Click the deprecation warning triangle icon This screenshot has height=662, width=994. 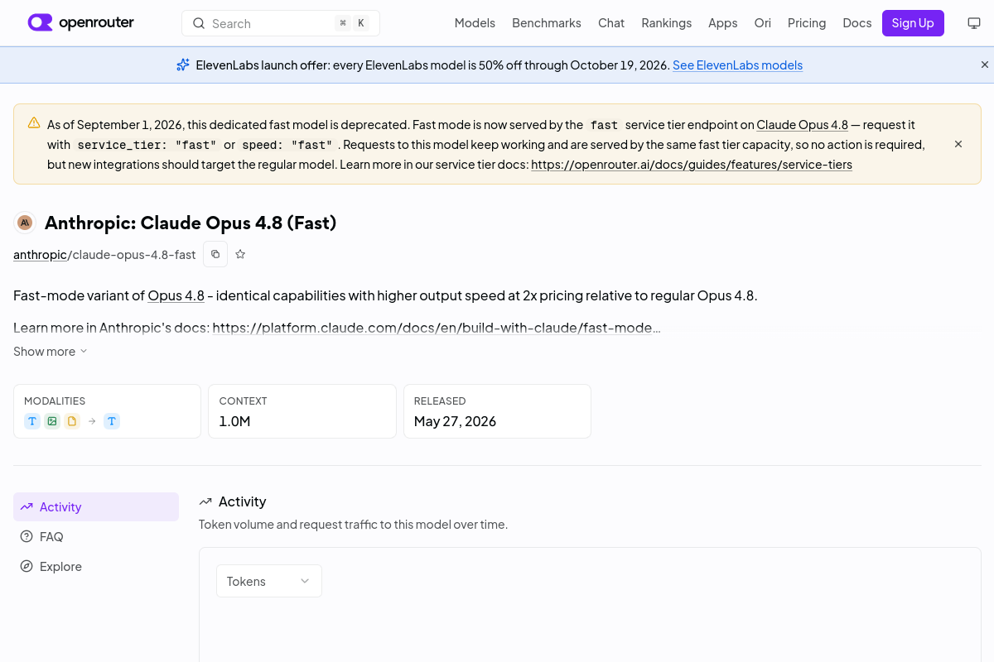click(x=34, y=122)
